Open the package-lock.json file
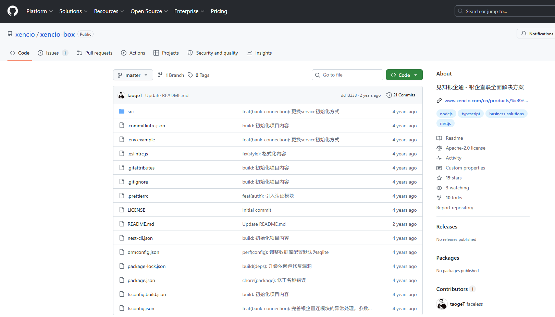 click(x=147, y=266)
